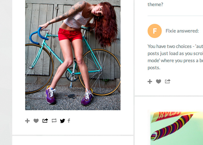Like the bicycle photo post with the heart
Viewport: 203px width, 145px height.
(36, 121)
